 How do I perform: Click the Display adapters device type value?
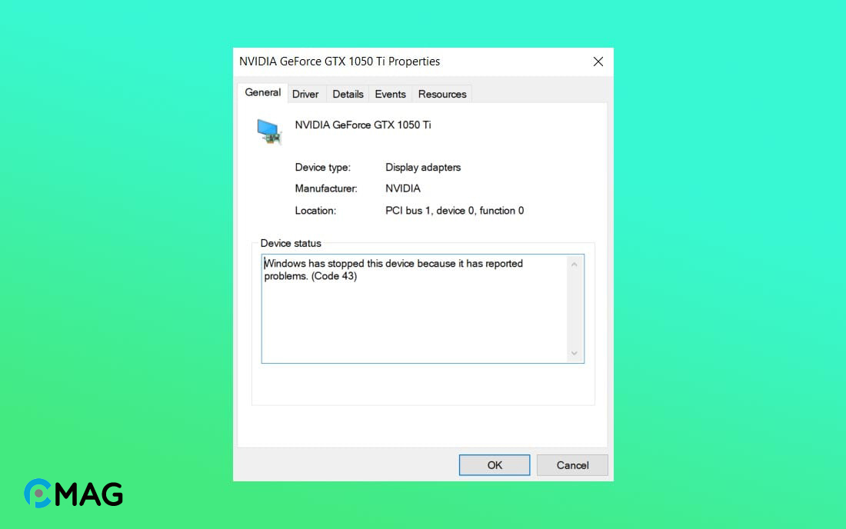click(x=423, y=167)
